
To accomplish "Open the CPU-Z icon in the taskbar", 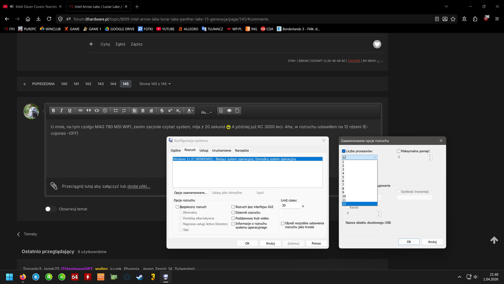I will pos(100,277).
